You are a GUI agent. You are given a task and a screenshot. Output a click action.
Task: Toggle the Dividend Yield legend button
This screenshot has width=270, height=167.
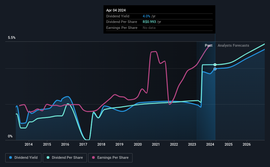click(23, 158)
